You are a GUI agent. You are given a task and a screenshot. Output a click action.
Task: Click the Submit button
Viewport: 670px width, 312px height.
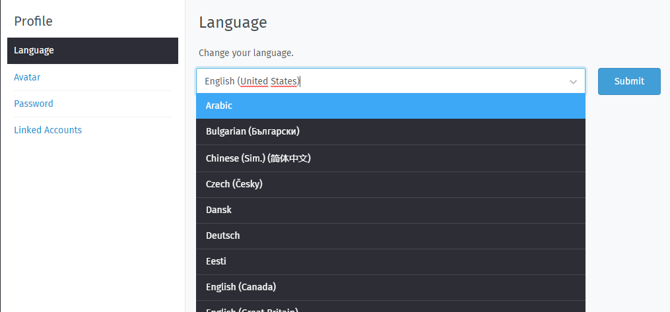pos(628,81)
